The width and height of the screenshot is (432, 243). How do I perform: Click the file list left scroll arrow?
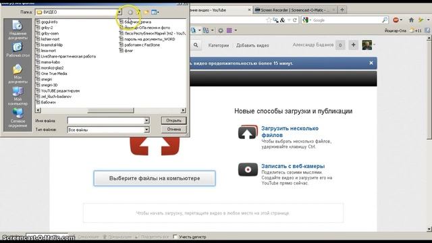coord(38,111)
